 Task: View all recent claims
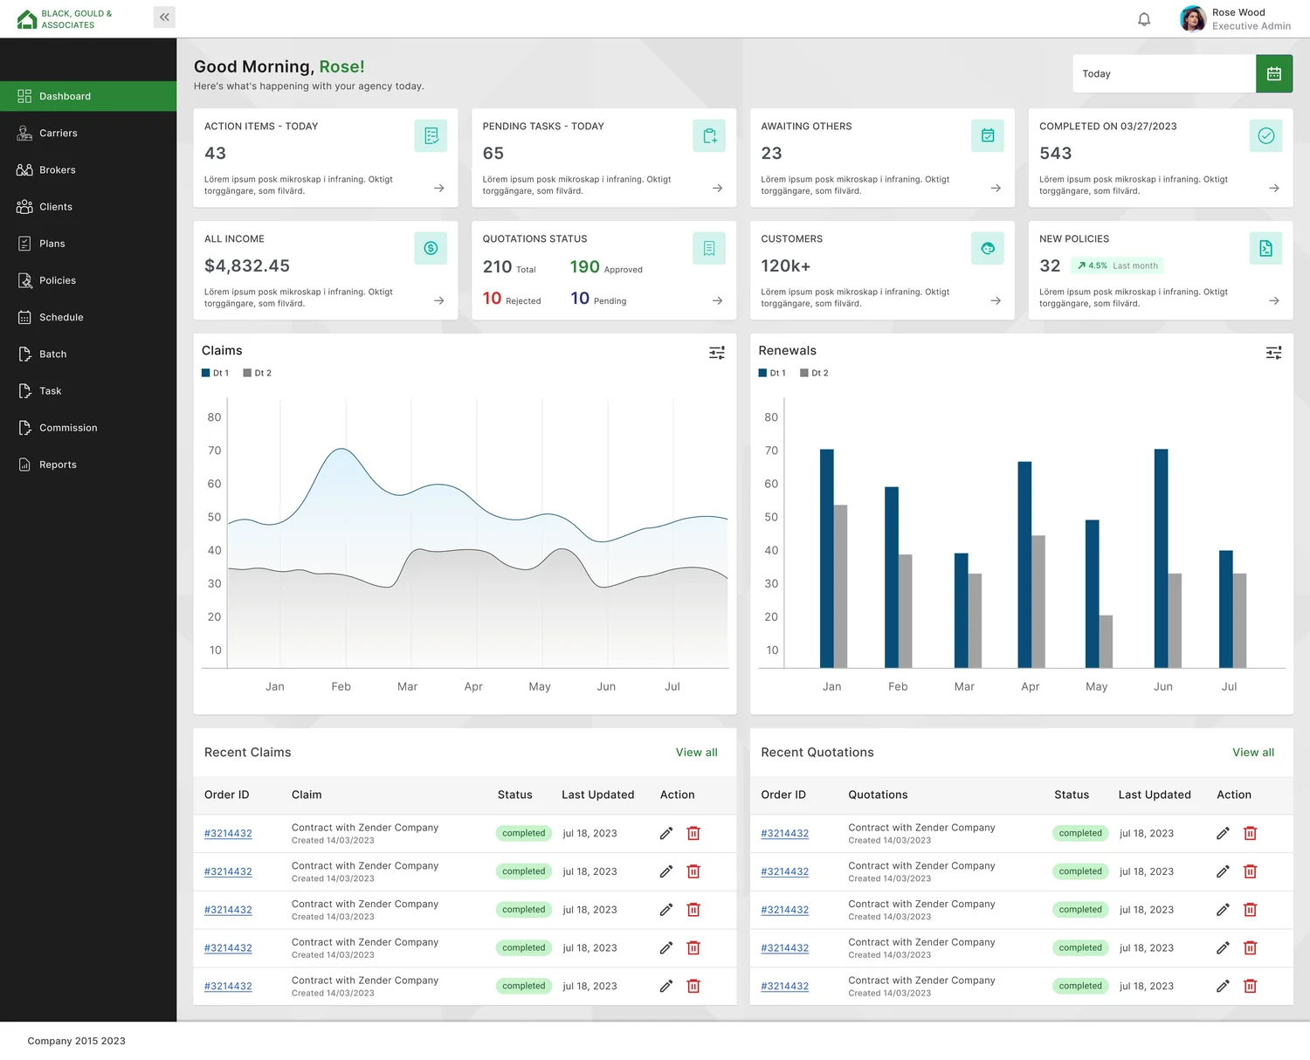click(697, 753)
